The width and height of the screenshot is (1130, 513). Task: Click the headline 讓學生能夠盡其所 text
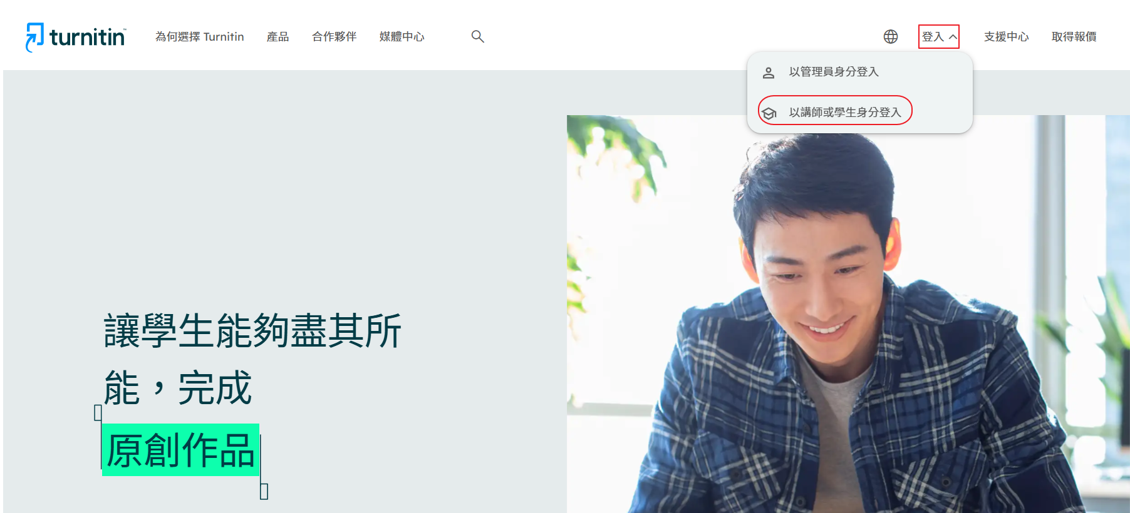click(252, 330)
